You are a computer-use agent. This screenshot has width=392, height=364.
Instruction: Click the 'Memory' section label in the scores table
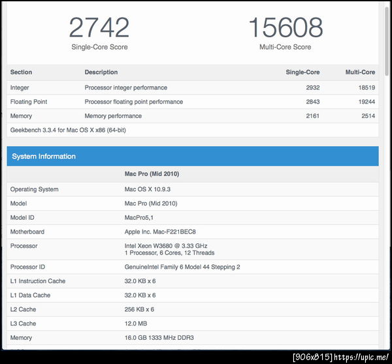(x=22, y=116)
